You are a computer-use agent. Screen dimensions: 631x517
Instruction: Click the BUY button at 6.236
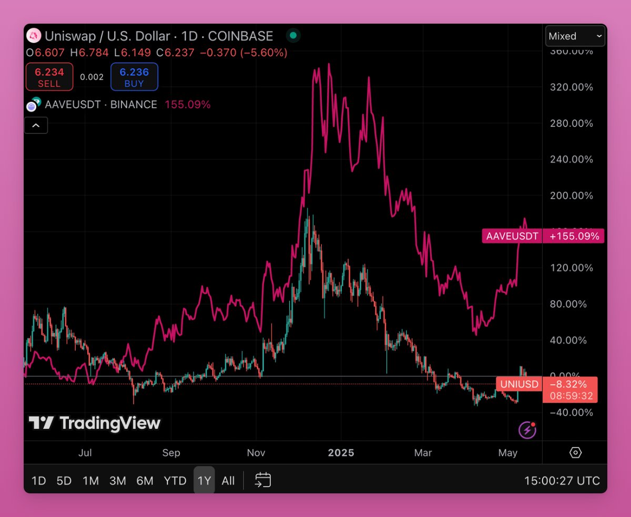pos(134,77)
